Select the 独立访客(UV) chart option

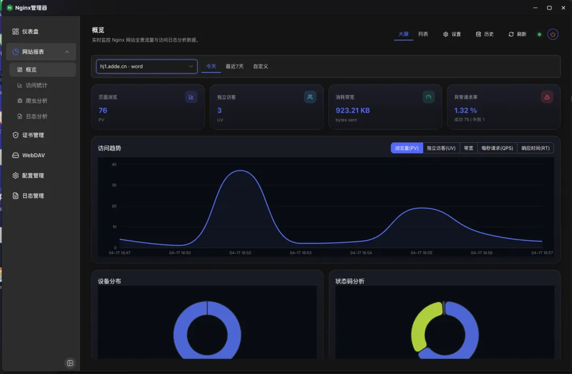441,148
